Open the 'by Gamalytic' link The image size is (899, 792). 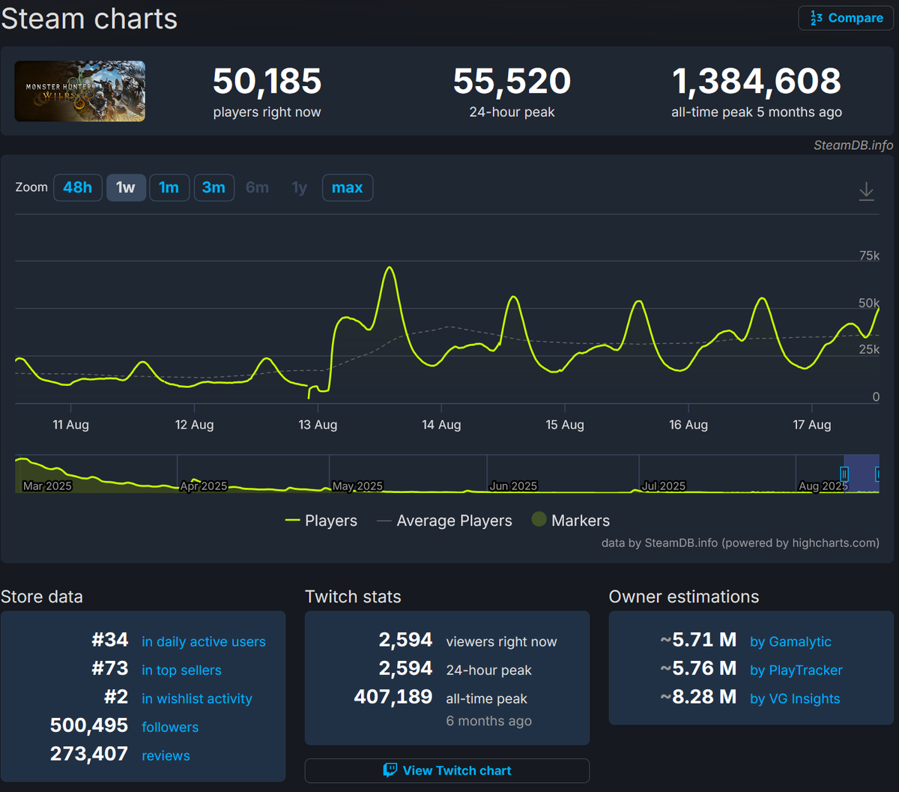[790, 641]
